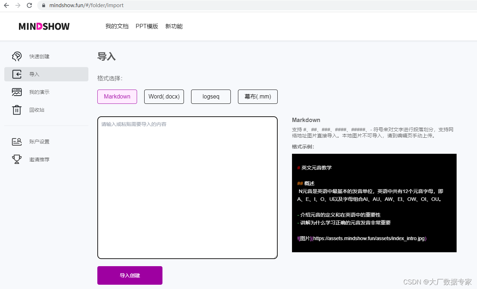Reload the page with refresh icon
Screen dimensions: 477x289
29,5
